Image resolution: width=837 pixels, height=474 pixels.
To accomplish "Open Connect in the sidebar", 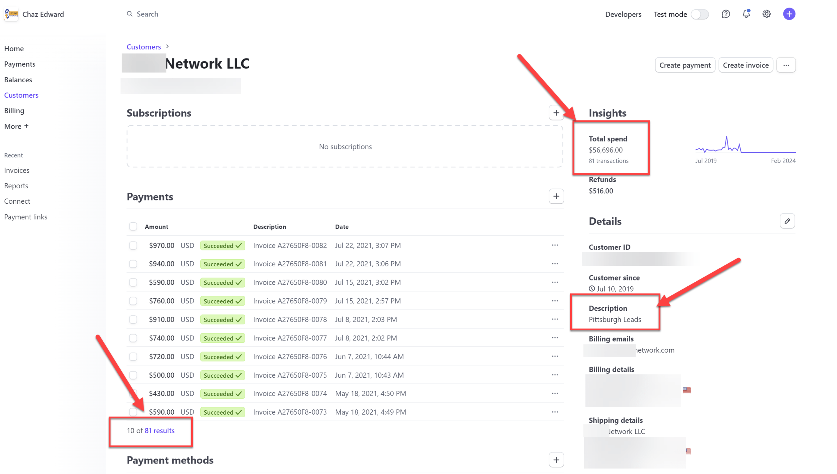I will coord(17,201).
